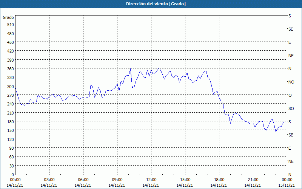Choose the 210 y-axis value
This screenshot has width=302, height=189.
point(11,113)
